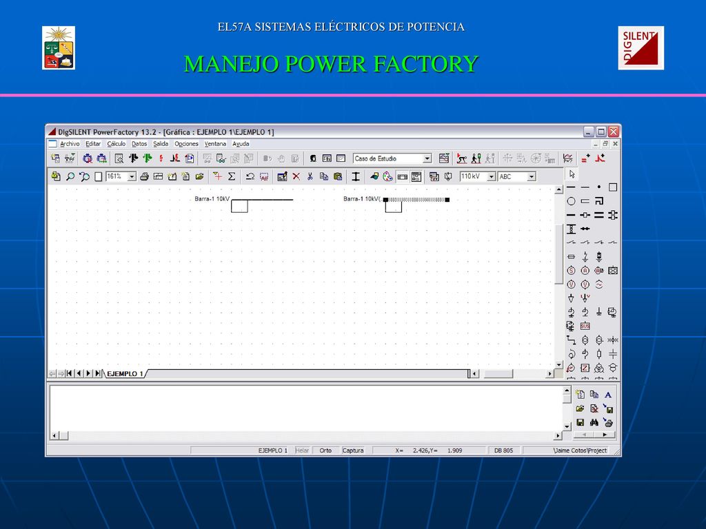The height and width of the screenshot is (529, 706).
Task: Select the boxed Z impedance element
Action: pyautogui.click(x=585, y=368)
